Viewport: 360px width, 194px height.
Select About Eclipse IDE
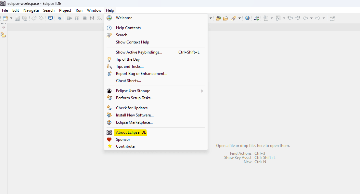pos(156,132)
